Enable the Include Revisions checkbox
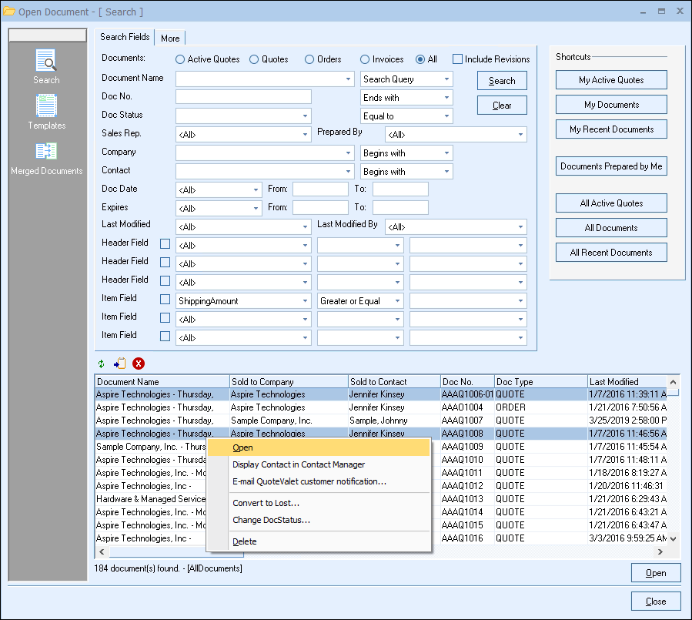The image size is (692, 620). (x=457, y=59)
